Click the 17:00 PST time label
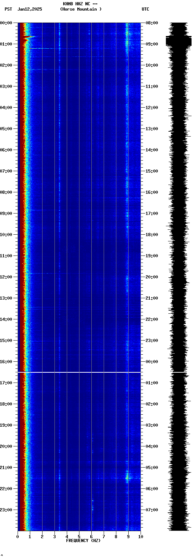Image resolution: width=194 pixels, height=559 pixels. [x=6, y=383]
